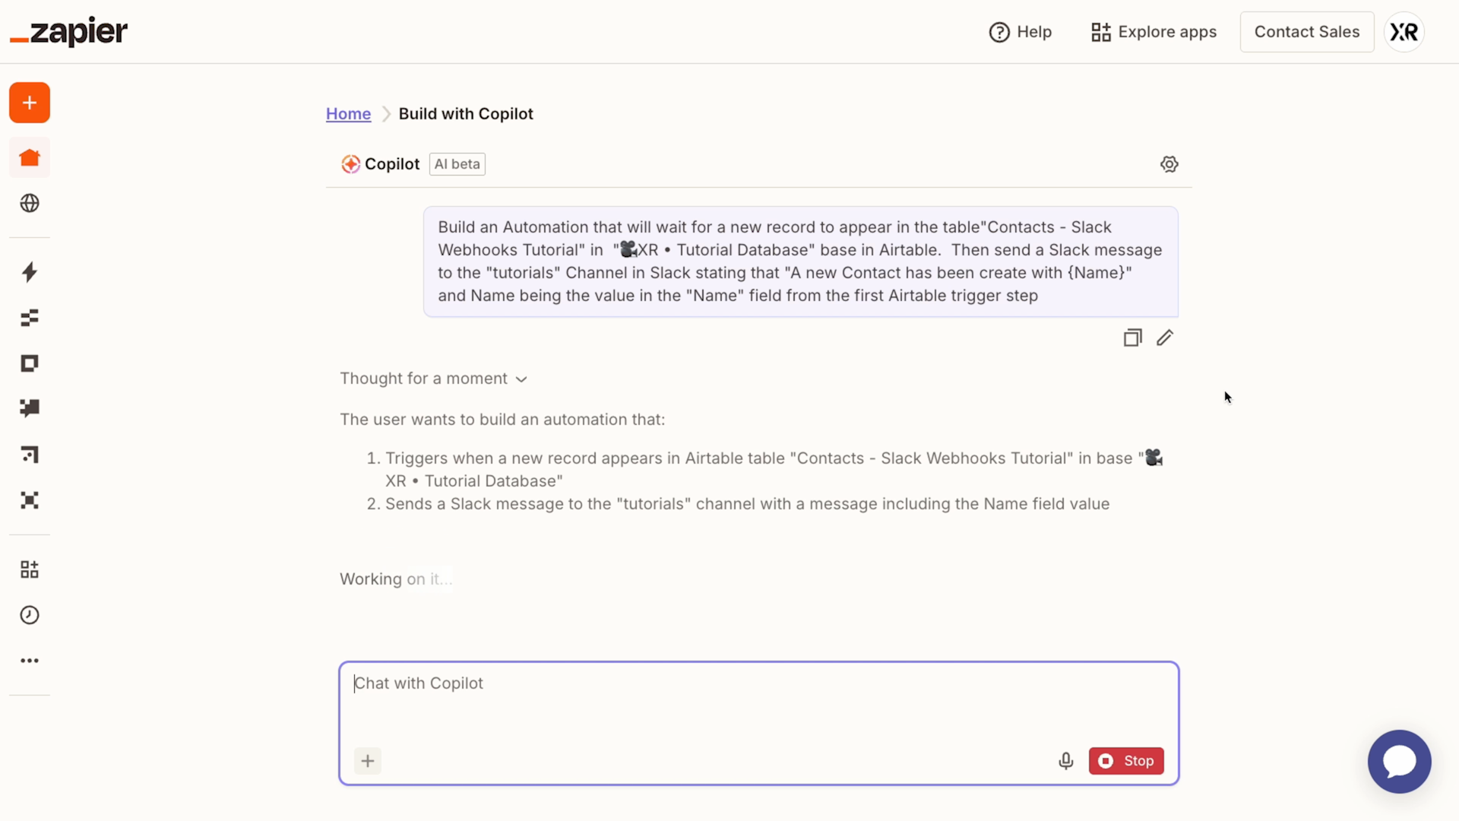Copy the prompt using the copy icon
The image size is (1459, 821).
1132,338
